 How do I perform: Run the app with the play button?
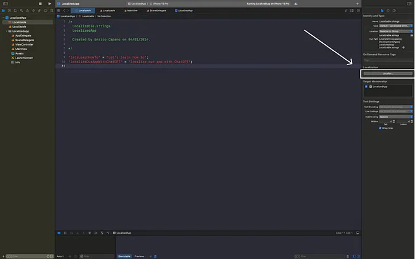pos(49,4)
